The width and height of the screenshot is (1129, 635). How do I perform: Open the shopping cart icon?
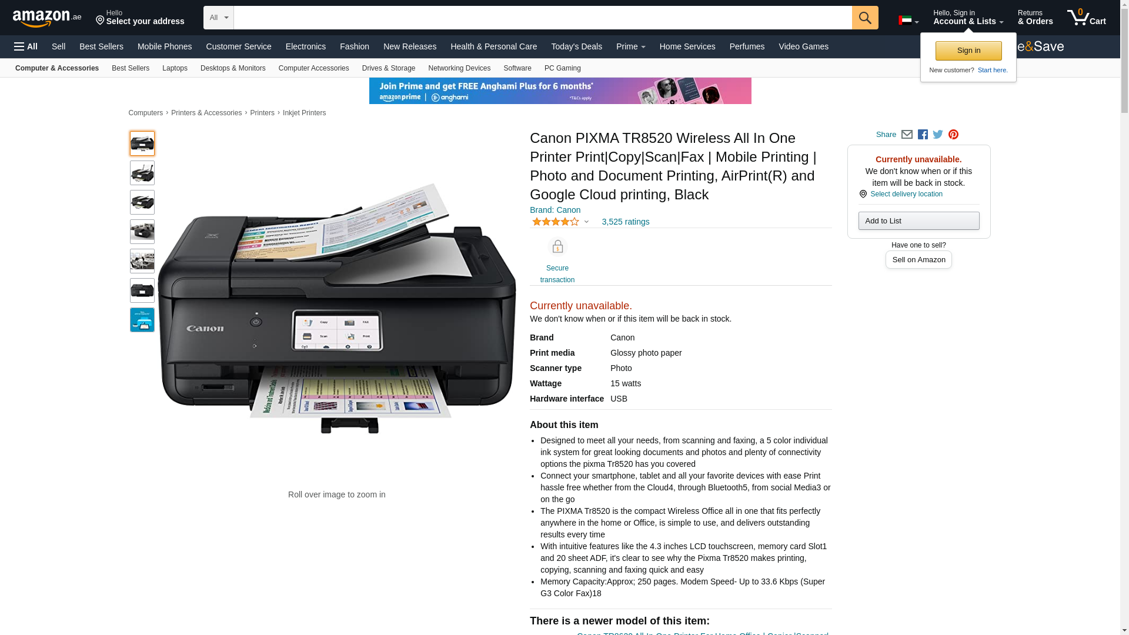[x=1086, y=17]
